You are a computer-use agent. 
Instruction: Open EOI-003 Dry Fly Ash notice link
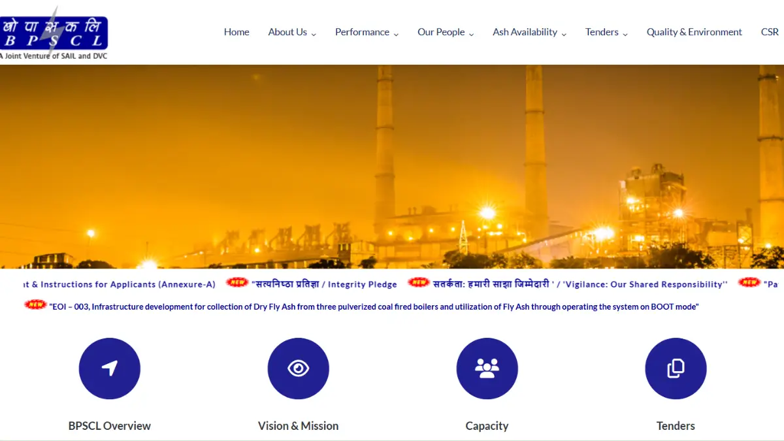(374, 306)
